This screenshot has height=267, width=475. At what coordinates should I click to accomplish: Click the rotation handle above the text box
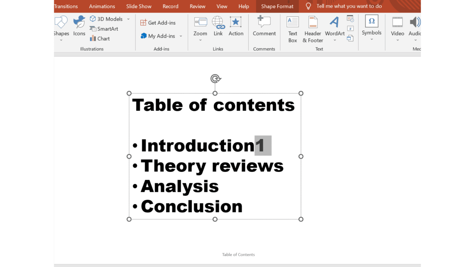(216, 78)
